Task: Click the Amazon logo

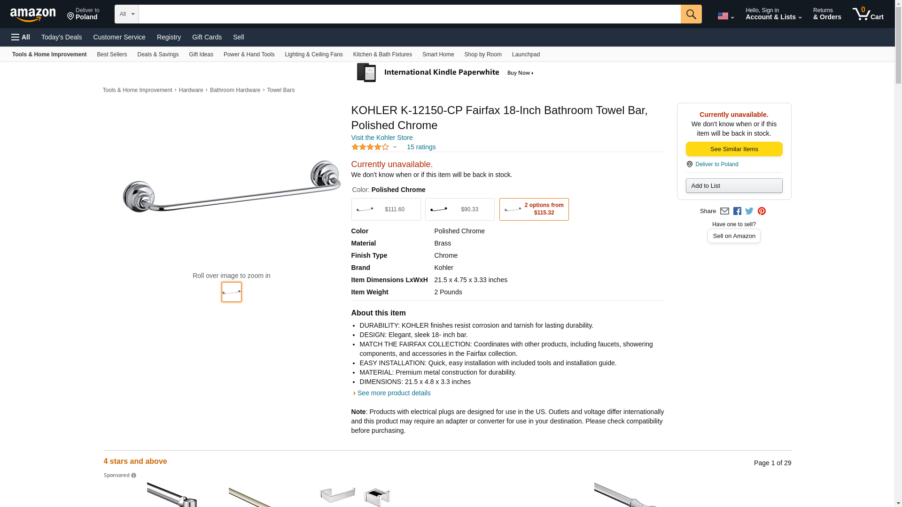Action: (x=33, y=15)
